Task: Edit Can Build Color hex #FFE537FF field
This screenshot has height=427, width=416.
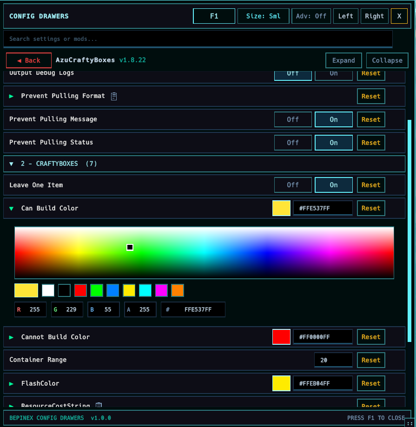Action: coord(323,208)
